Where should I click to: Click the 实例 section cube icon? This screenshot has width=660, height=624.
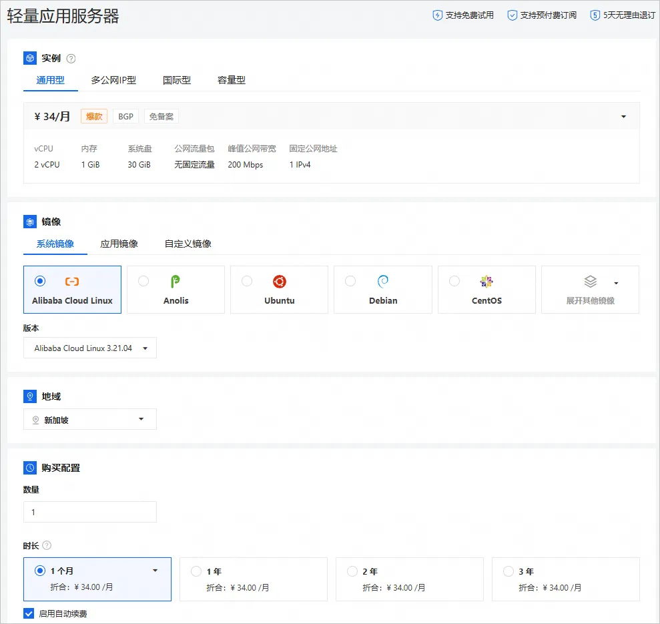click(x=30, y=58)
